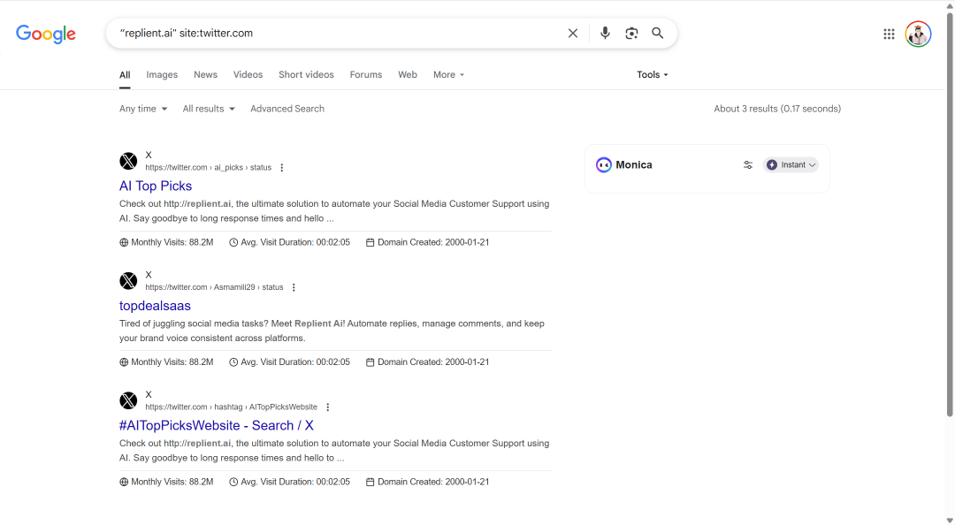This screenshot has height=525, width=955.
Task: Click into the search query input field
Action: point(338,34)
